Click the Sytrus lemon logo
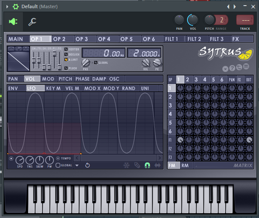 pos(226,53)
